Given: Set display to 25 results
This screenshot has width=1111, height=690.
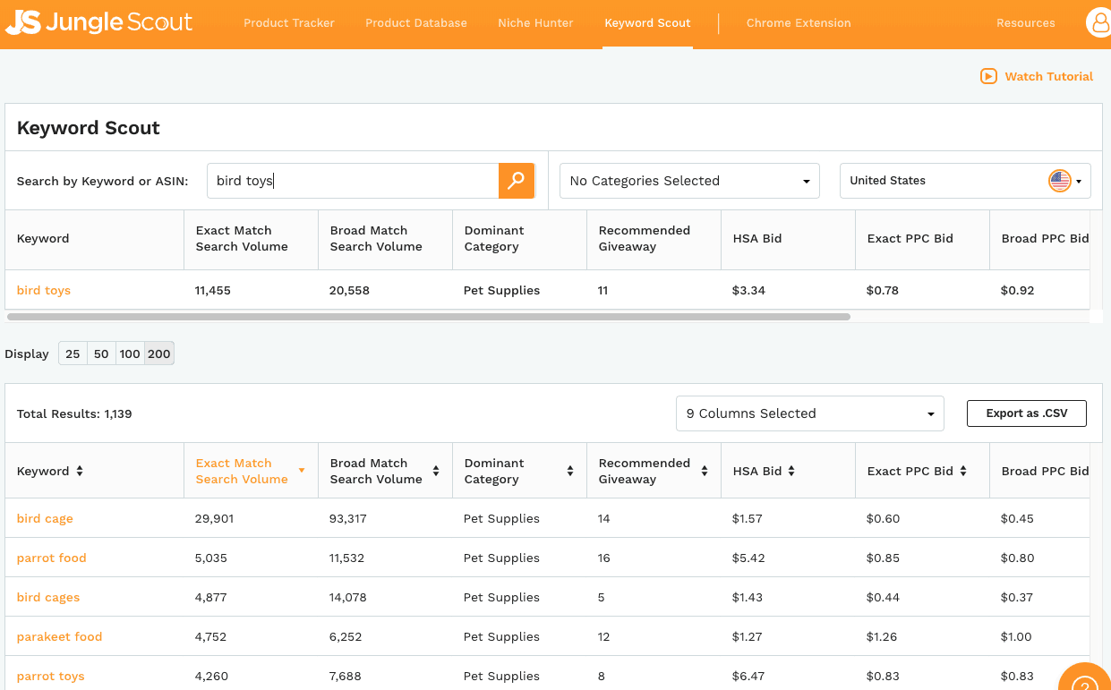Looking at the screenshot, I should 73,354.
